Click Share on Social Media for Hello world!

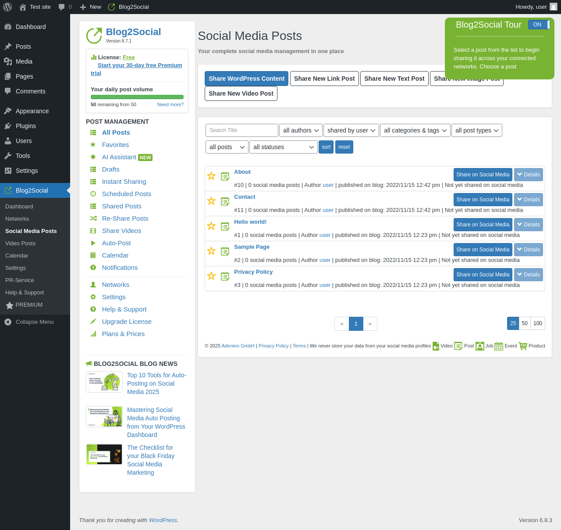click(x=483, y=225)
